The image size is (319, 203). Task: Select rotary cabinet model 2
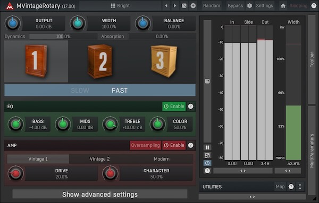pos(100,61)
